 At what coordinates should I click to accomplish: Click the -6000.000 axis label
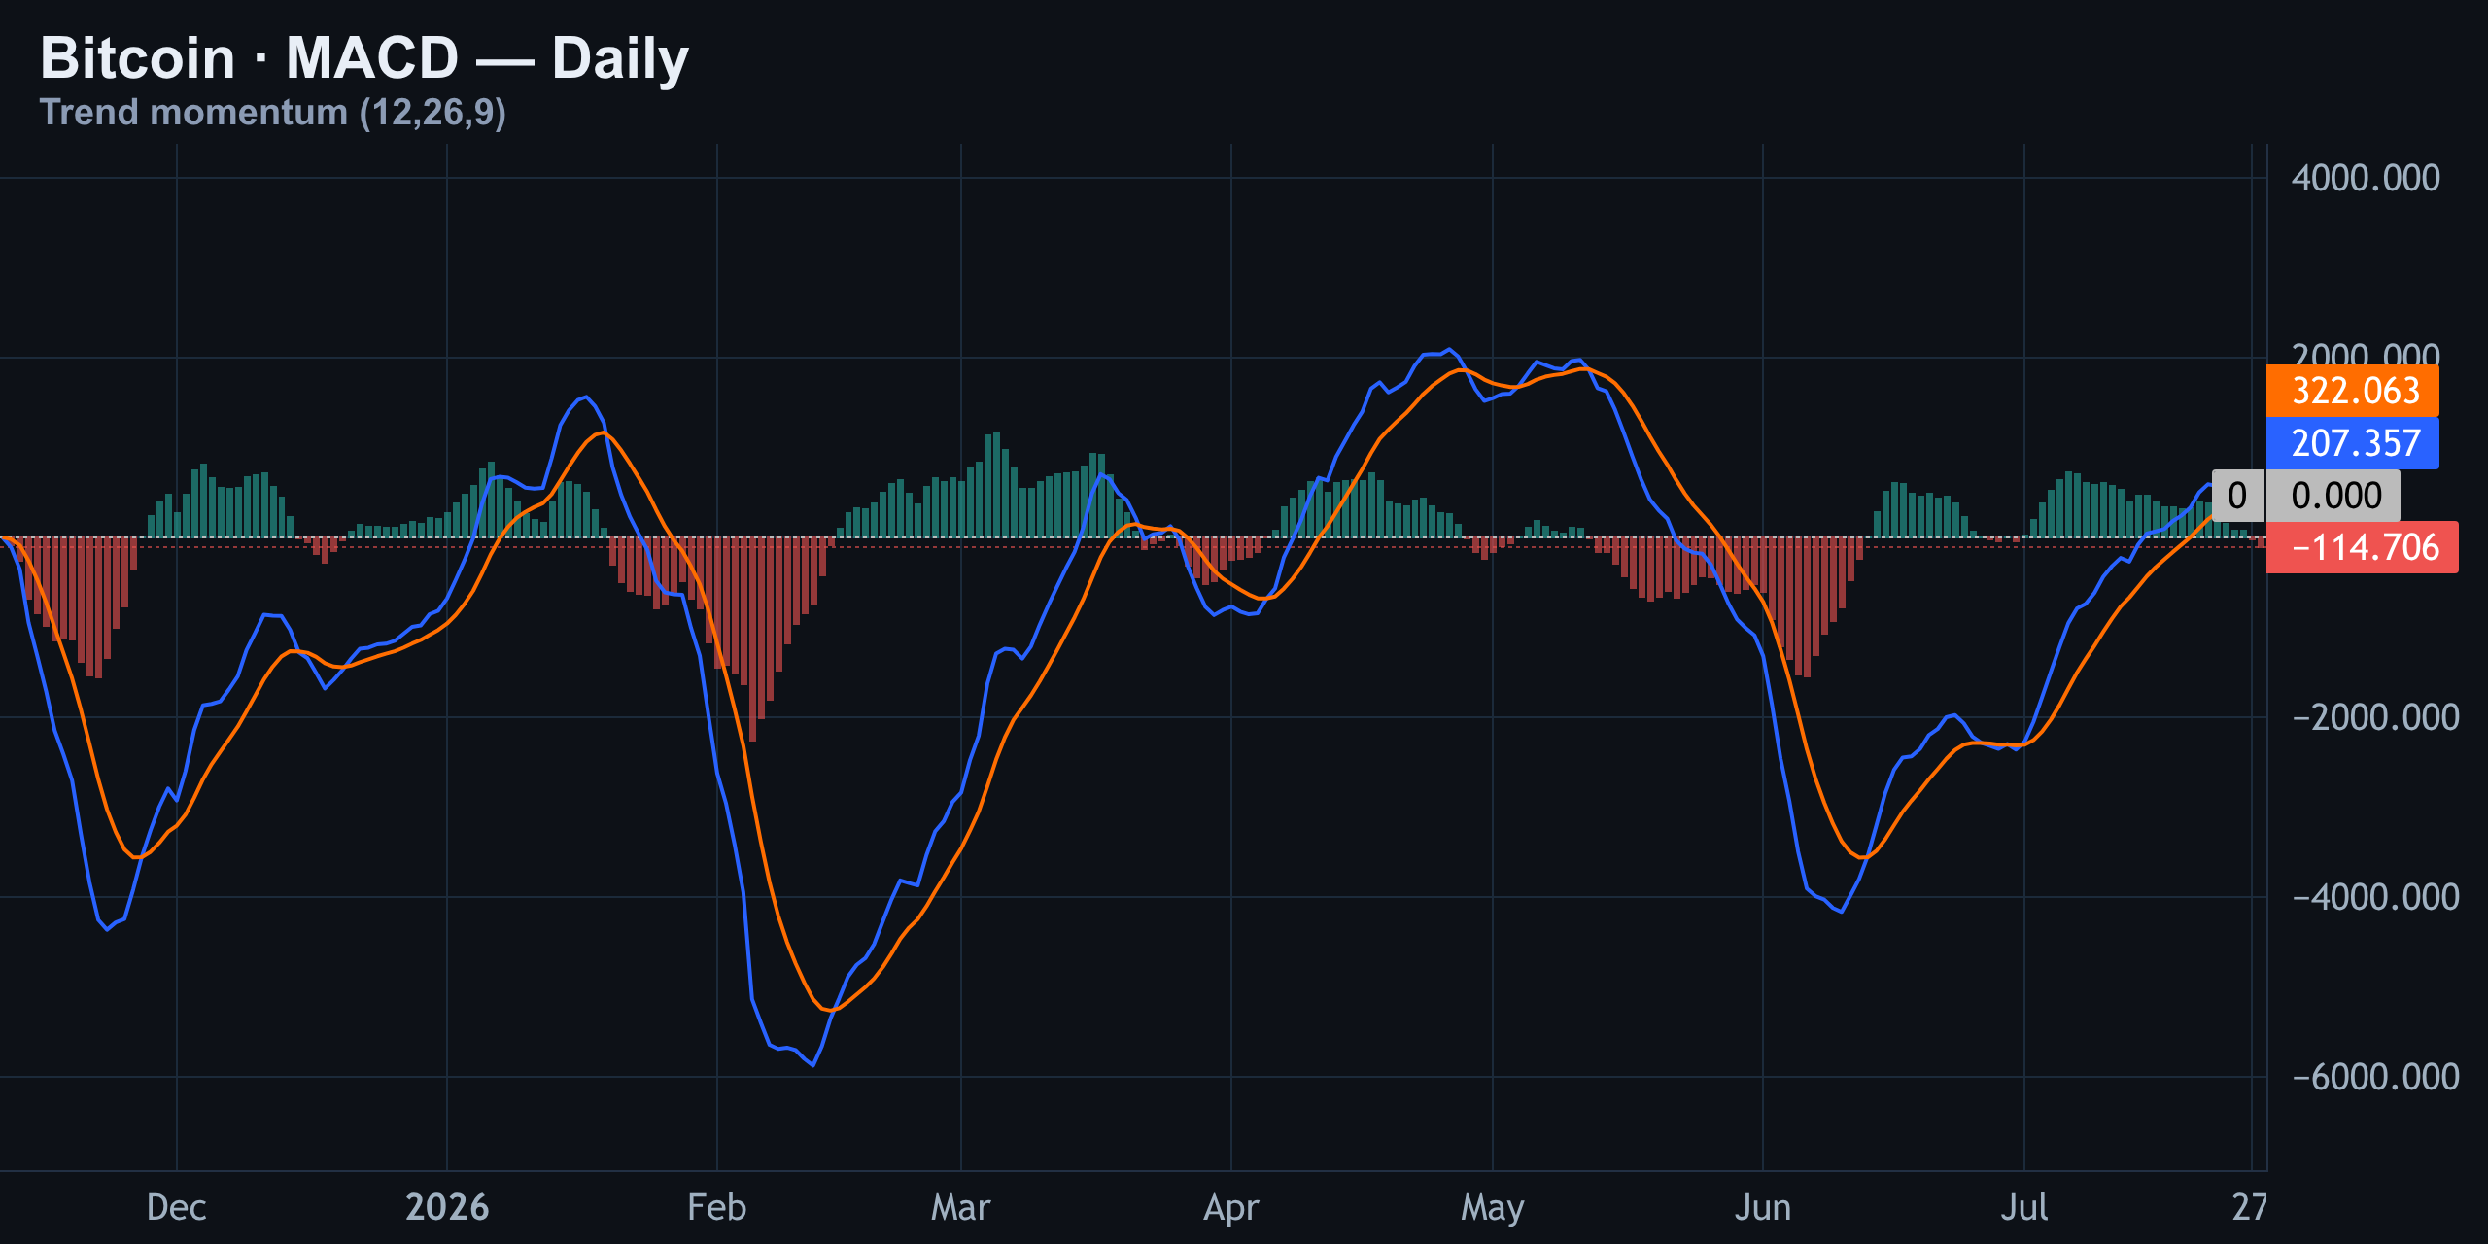2375,1077
